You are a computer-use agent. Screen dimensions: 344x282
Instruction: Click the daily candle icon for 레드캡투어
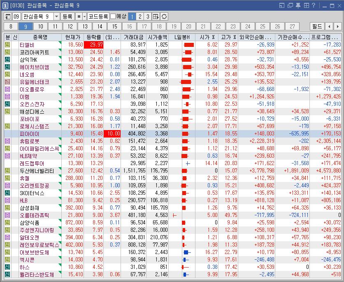(188, 163)
